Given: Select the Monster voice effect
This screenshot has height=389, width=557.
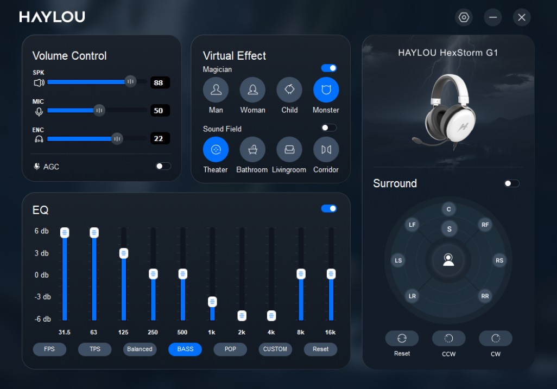Looking at the screenshot, I should pyautogui.click(x=326, y=90).
